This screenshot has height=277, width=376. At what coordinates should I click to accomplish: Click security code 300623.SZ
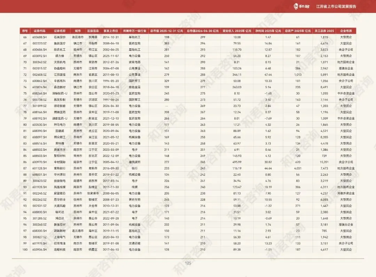click(x=40, y=181)
